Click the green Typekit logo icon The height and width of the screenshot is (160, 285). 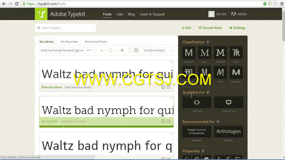(41, 14)
